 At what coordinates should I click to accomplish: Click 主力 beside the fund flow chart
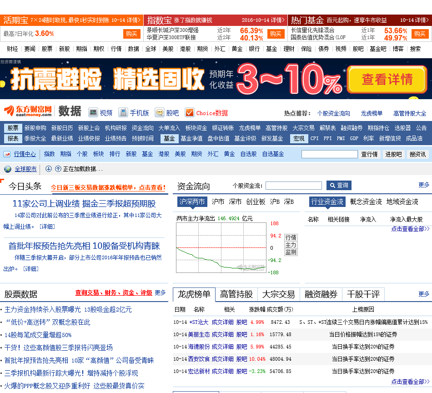click(291, 245)
